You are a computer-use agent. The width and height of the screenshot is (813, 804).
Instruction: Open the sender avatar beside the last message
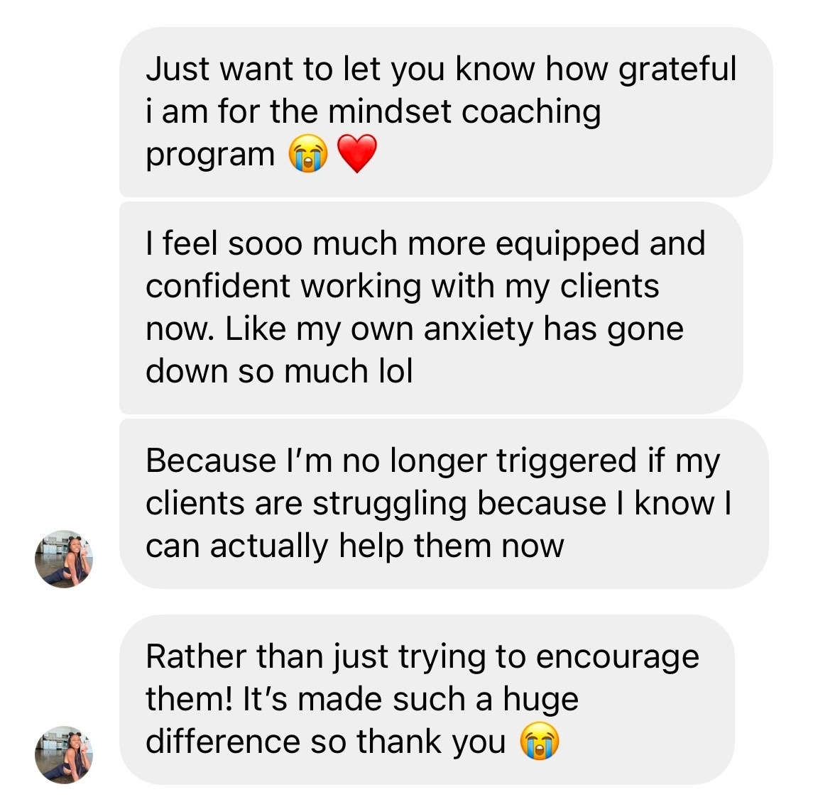coord(64,755)
